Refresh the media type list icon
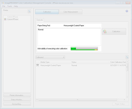The width and height of the screenshot is (132, 109). tap(127, 57)
